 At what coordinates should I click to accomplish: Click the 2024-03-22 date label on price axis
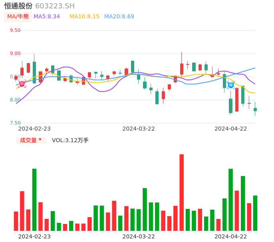pyautogui.click(x=138, y=129)
